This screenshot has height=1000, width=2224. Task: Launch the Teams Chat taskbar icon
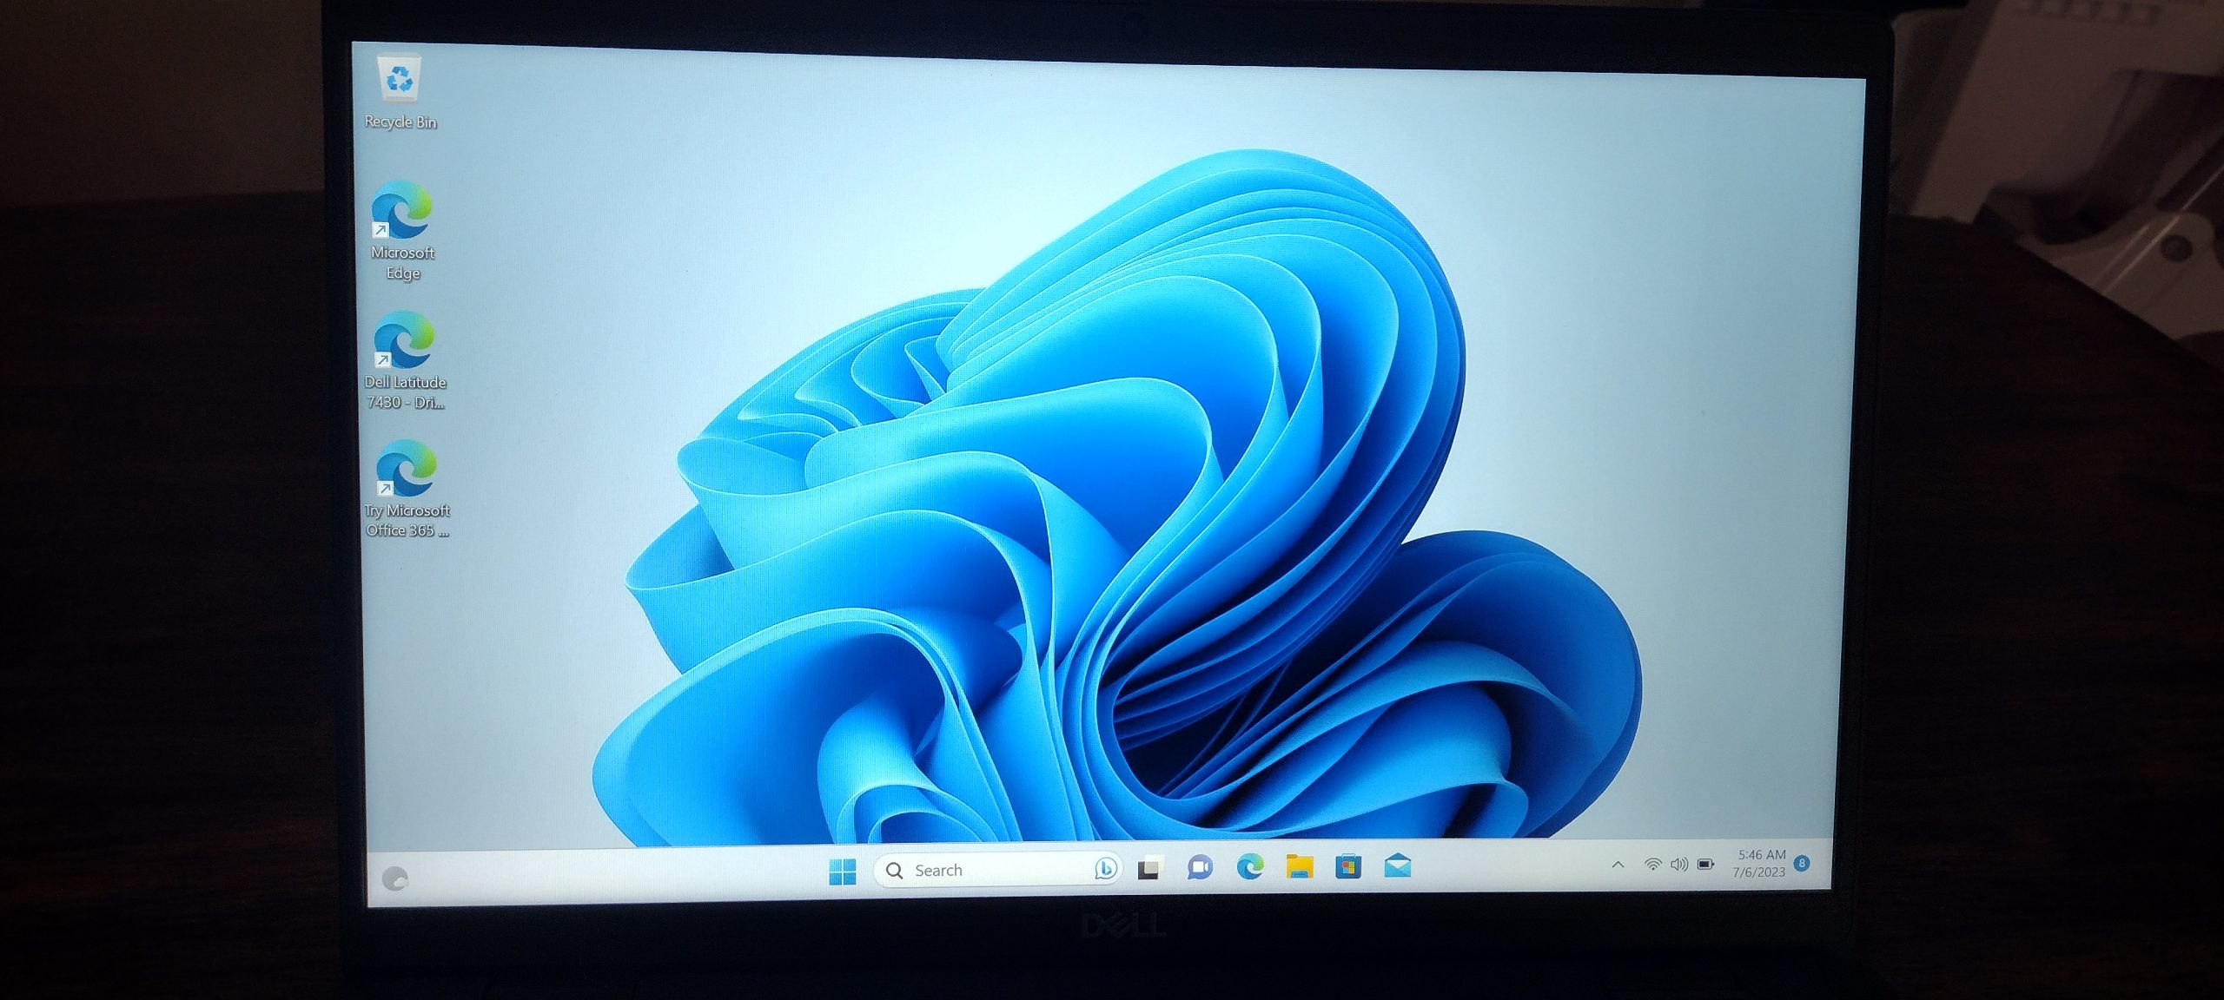pos(1200,866)
